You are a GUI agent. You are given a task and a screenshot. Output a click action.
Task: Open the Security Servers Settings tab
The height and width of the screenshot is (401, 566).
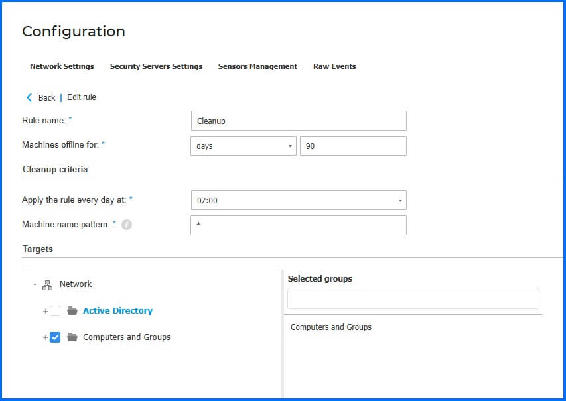156,66
